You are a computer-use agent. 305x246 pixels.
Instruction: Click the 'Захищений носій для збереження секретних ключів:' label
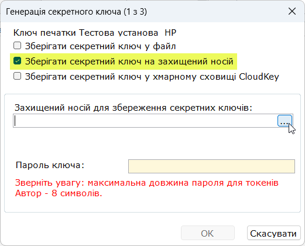click(x=133, y=108)
